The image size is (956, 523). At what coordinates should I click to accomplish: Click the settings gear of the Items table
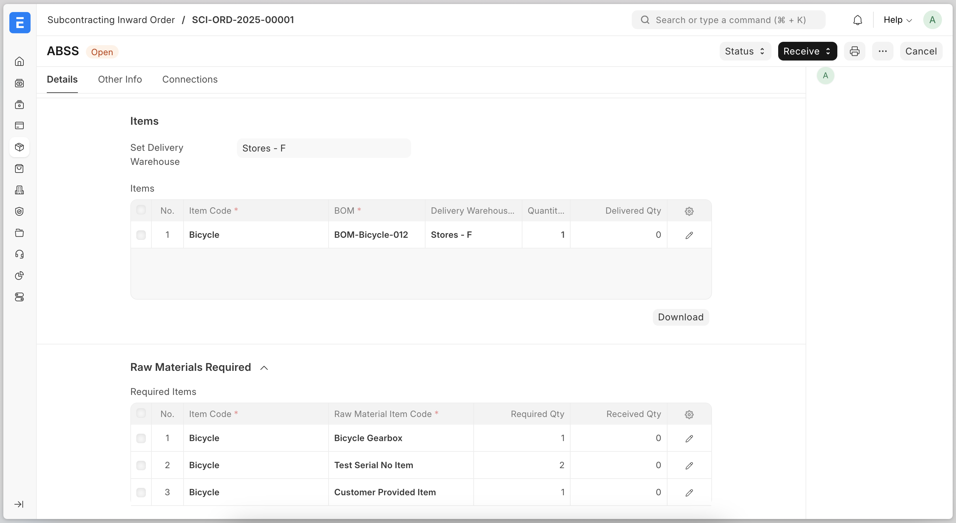689,211
